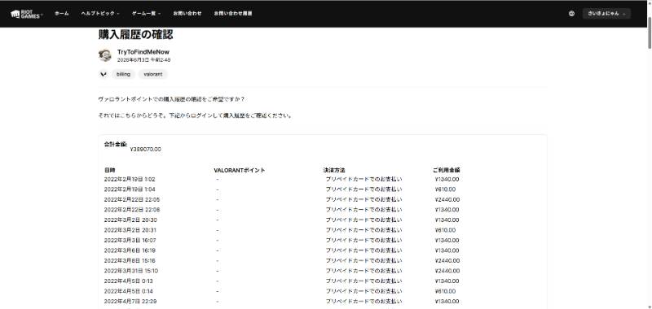Click the date 2022年4月5日 0:14

click(128, 291)
